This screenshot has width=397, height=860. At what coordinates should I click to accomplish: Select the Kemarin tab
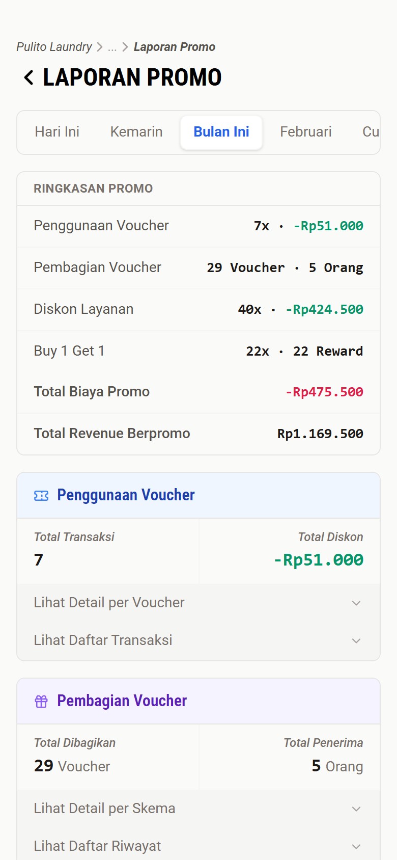coord(136,132)
